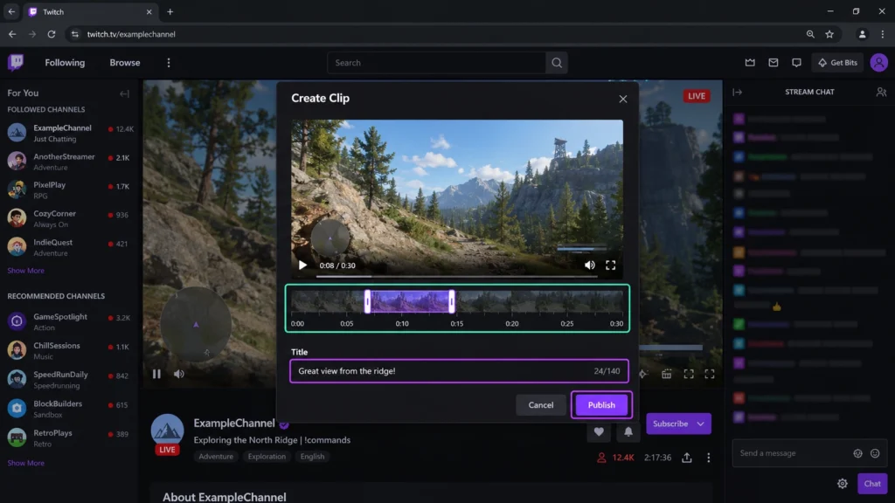This screenshot has height=503, width=895.
Task: Open the user profile avatar menu
Action: coord(879,63)
